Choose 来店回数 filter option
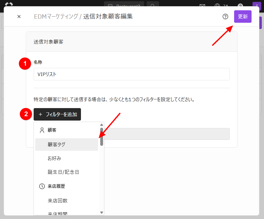This screenshot has height=219, width=264. tap(67, 201)
